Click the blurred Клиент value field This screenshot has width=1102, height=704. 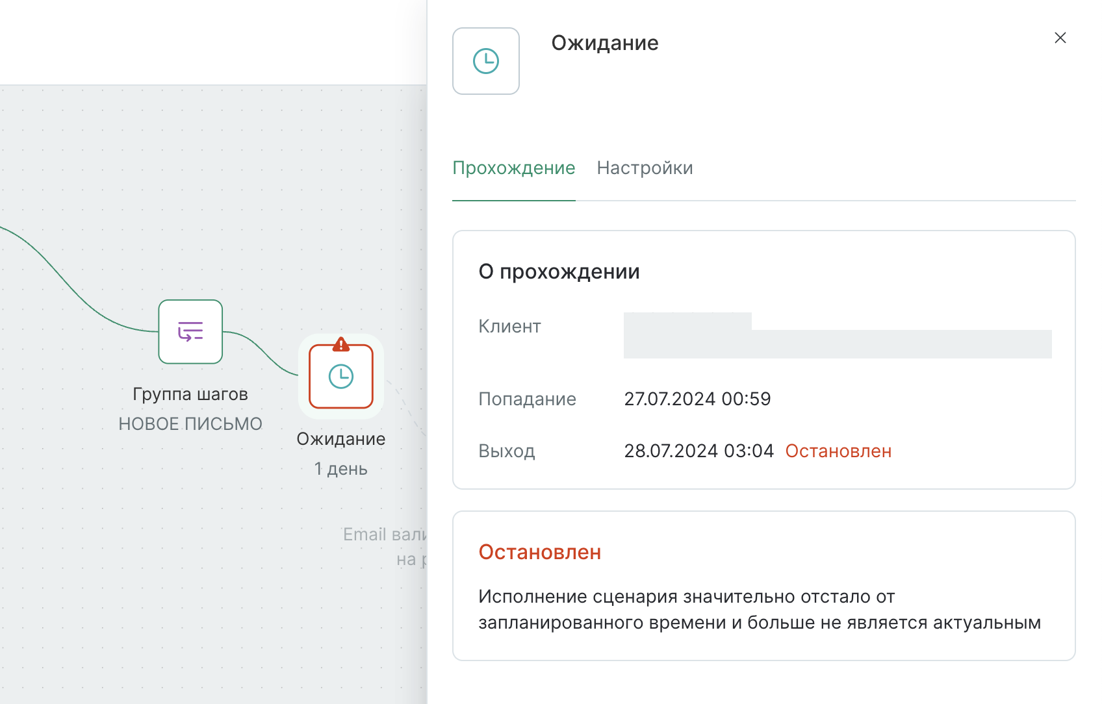(838, 335)
